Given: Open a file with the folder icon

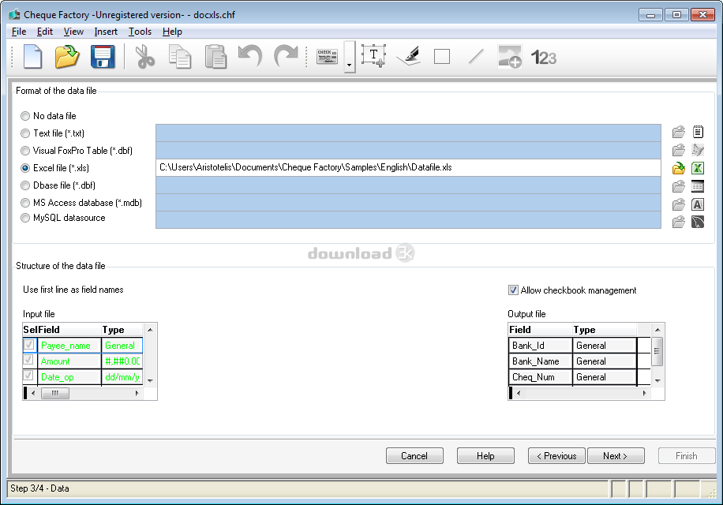Looking at the screenshot, I should [x=67, y=57].
